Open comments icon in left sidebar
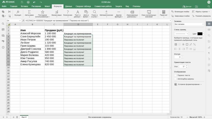Screen dimensions: 212x119 [3, 30]
